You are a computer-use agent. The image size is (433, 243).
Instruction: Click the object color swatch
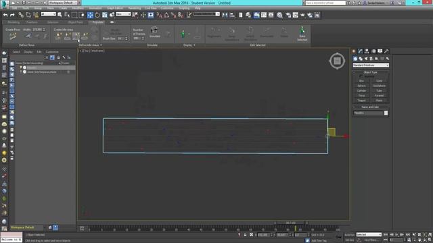[x=386, y=113]
